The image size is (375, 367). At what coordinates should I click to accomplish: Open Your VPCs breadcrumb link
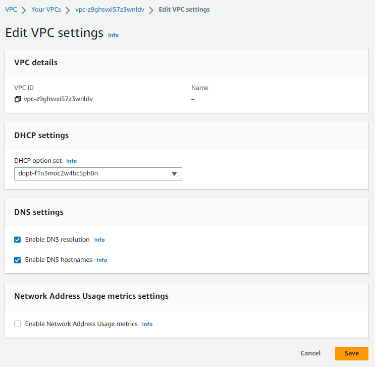46,10
